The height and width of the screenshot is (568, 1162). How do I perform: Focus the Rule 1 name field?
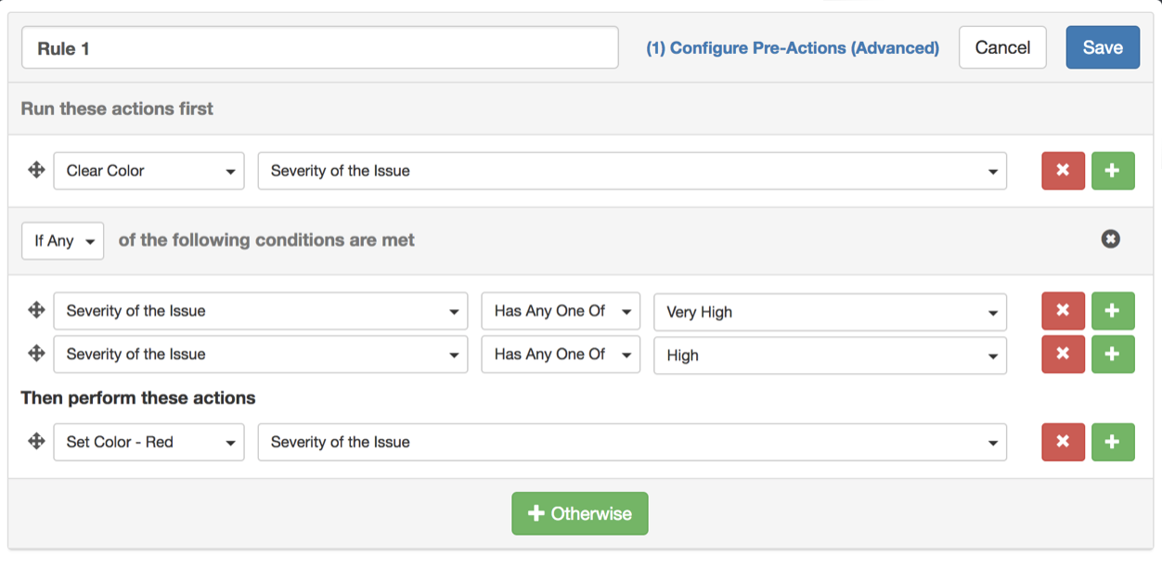point(319,48)
